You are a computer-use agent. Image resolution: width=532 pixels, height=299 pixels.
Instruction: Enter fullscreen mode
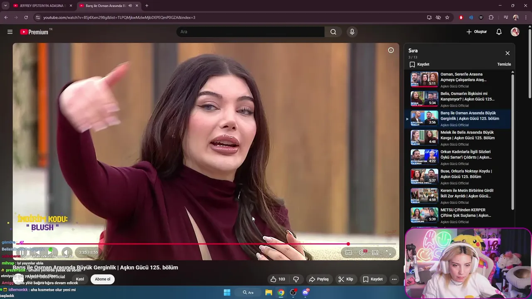click(388, 252)
